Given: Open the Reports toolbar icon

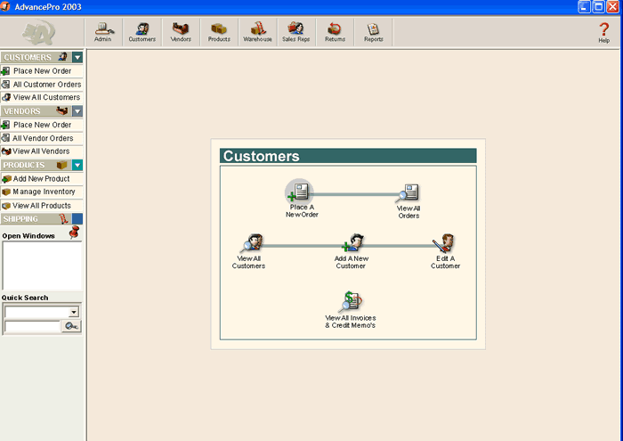Looking at the screenshot, I should [x=374, y=32].
